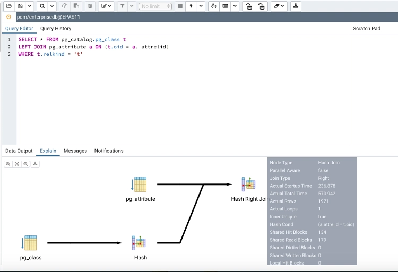Click the orange connection status icon
The image size is (398, 272).
(x=8, y=17)
